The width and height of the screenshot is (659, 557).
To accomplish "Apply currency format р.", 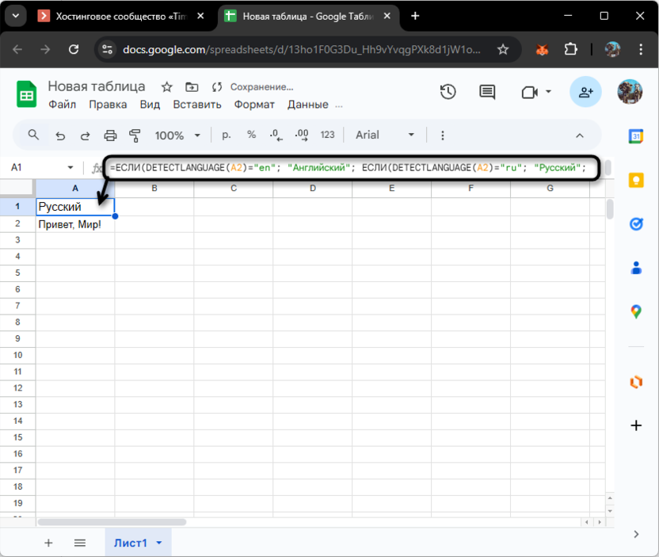I will pos(227,135).
